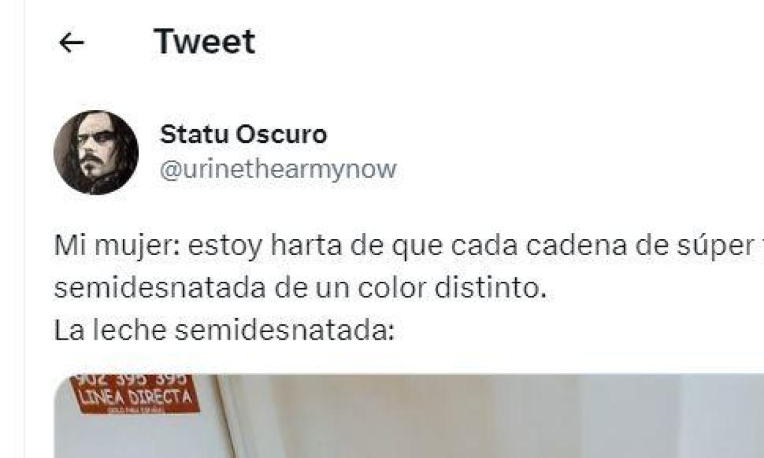Image resolution: width=764 pixels, height=458 pixels.
Task: Click the line "semidesnatada de un color distinto."
Action: (x=301, y=288)
